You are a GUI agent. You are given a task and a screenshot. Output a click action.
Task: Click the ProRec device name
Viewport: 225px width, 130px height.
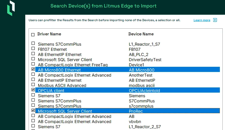136,111
